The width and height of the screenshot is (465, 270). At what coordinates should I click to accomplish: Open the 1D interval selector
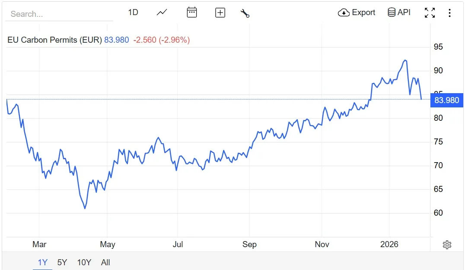[x=133, y=13]
